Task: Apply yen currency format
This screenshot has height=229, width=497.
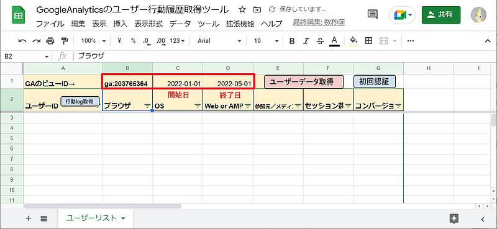Action: coord(119,40)
